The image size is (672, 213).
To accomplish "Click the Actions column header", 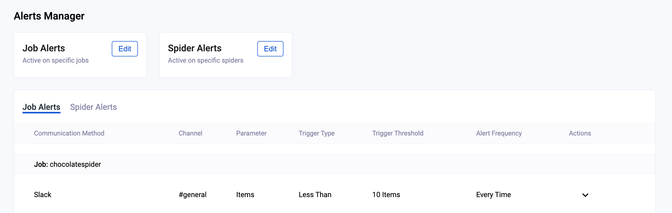I will (x=580, y=133).
